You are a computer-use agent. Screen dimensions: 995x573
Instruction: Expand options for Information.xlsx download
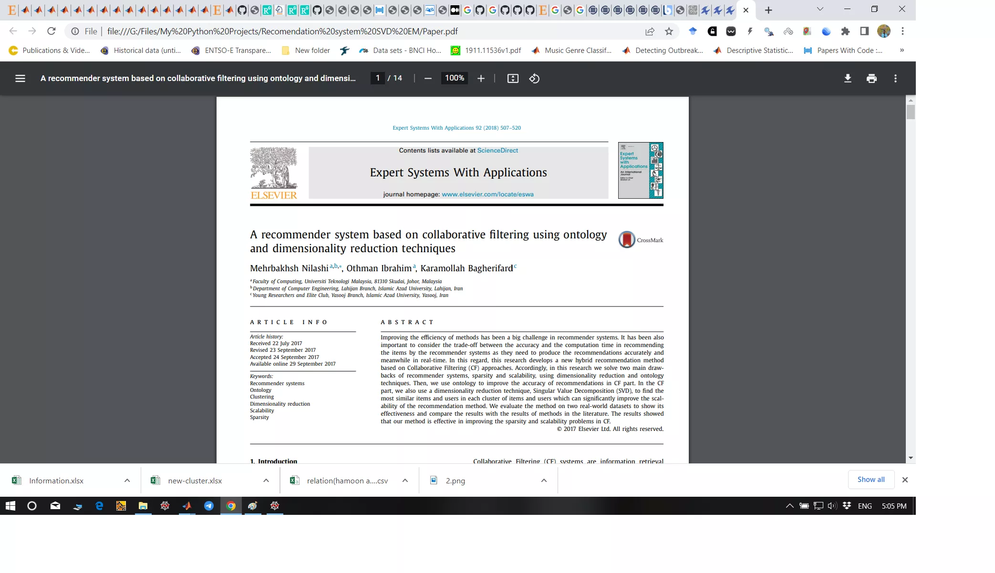127,481
